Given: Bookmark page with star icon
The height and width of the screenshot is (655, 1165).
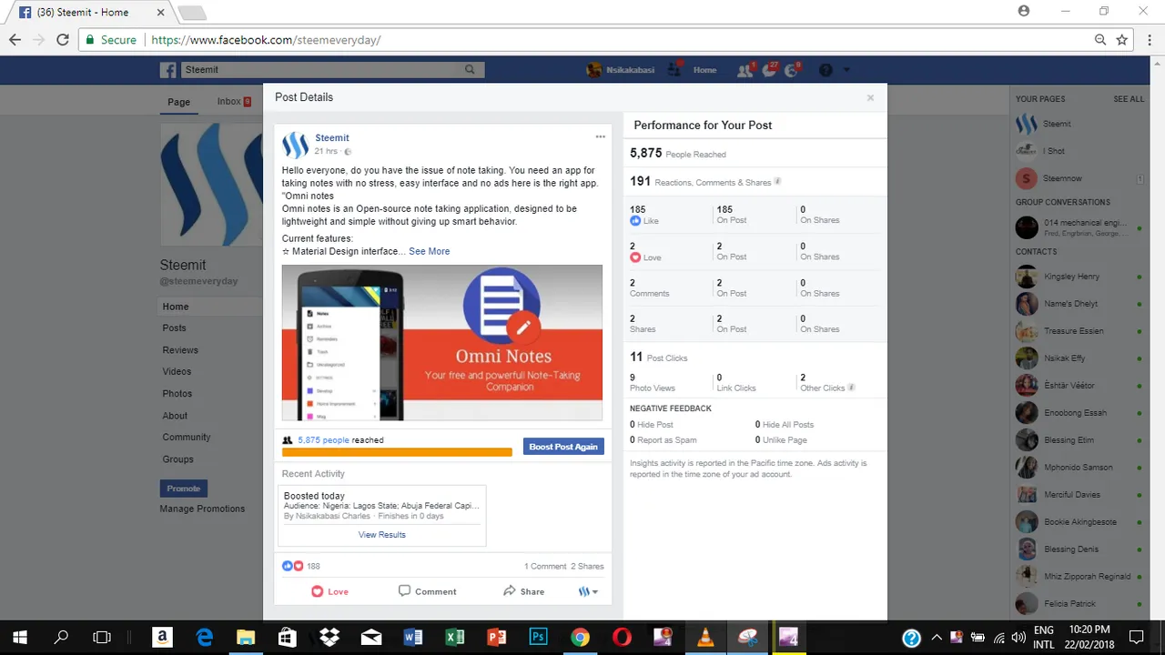Looking at the screenshot, I should click(1122, 40).
